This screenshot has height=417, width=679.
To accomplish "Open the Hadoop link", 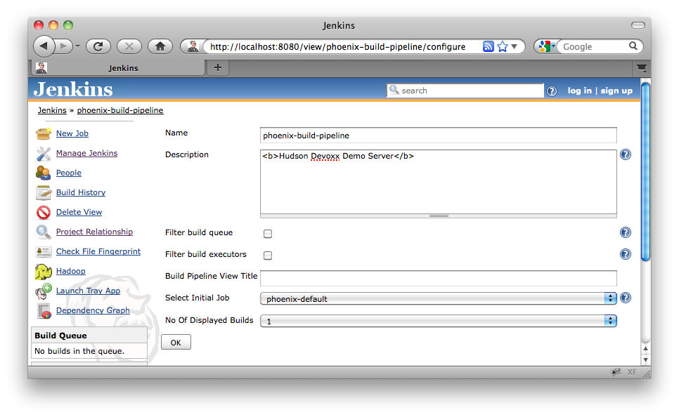I will point(70,271).
